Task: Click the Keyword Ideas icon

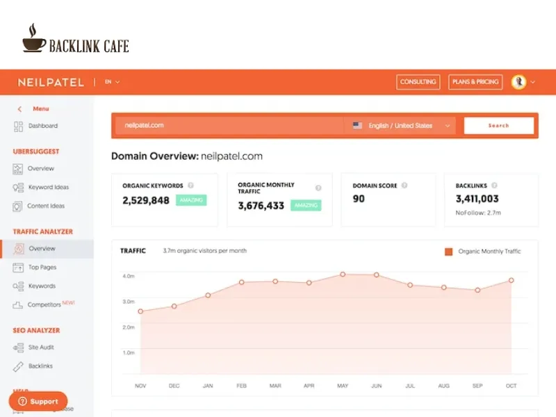Action: 18,188
